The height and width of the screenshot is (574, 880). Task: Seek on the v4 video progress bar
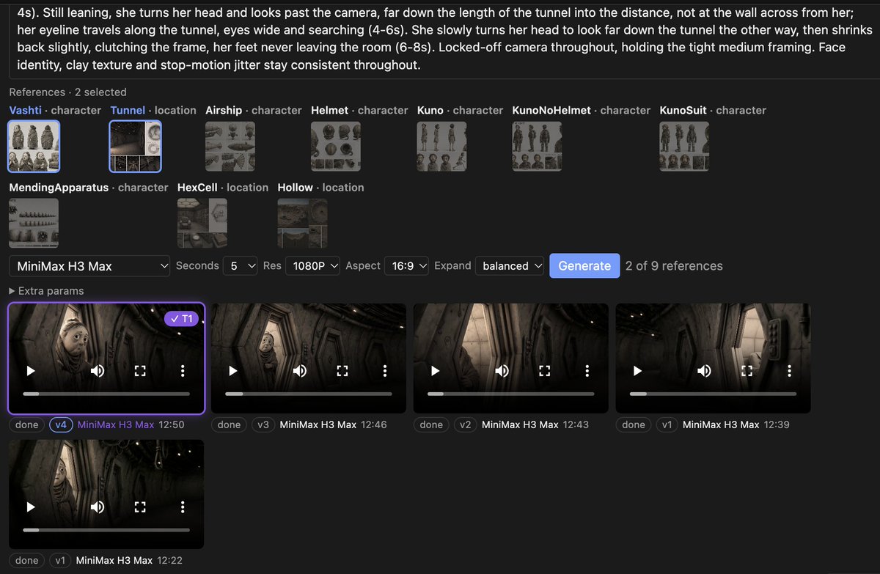click(106, 394)
